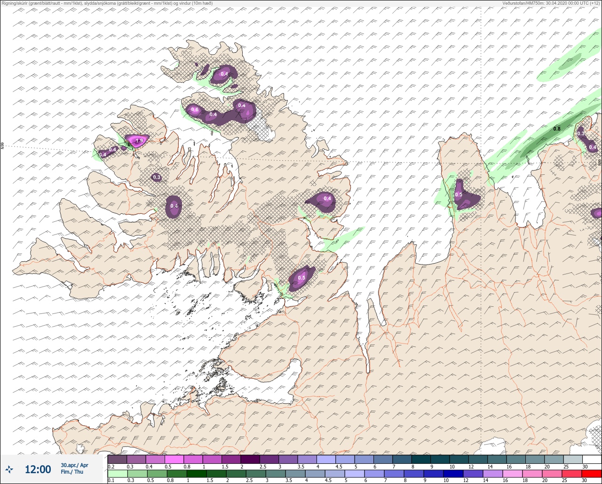
Task: Pick bottom-row bright red swatch labeled 30
Action: [x=592, y=474]
